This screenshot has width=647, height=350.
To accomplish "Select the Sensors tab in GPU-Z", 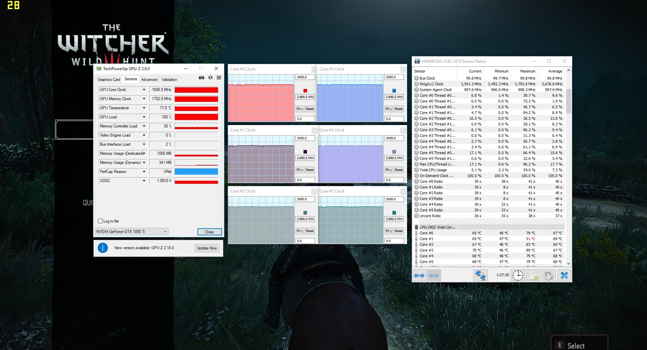I will [x=130, y=79].
